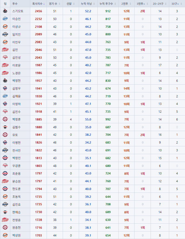Click the Dinos logo beside 김진호
The image size is (185, 239).
tap(5, 204)
